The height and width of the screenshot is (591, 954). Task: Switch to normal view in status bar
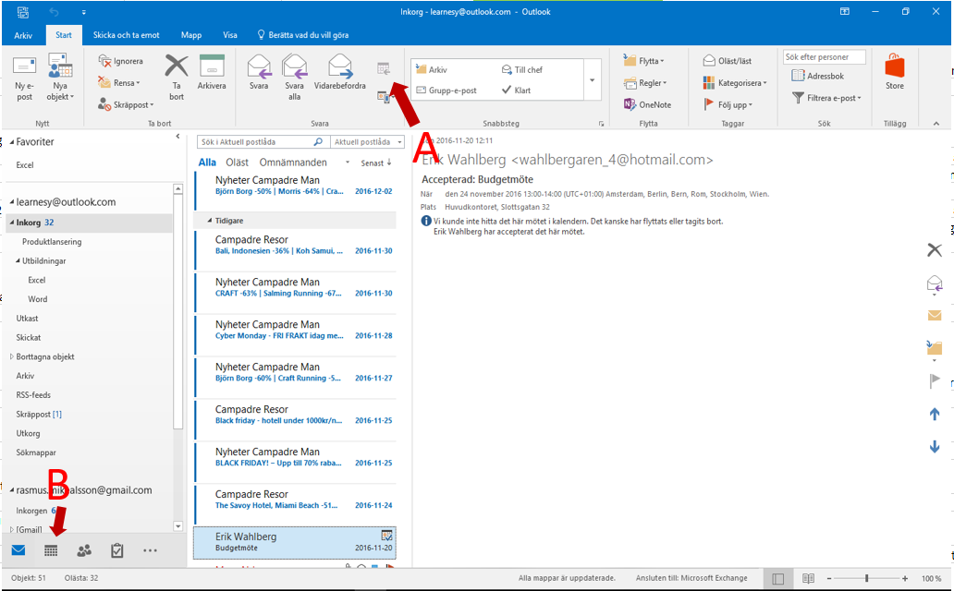(x=777, y=579)
